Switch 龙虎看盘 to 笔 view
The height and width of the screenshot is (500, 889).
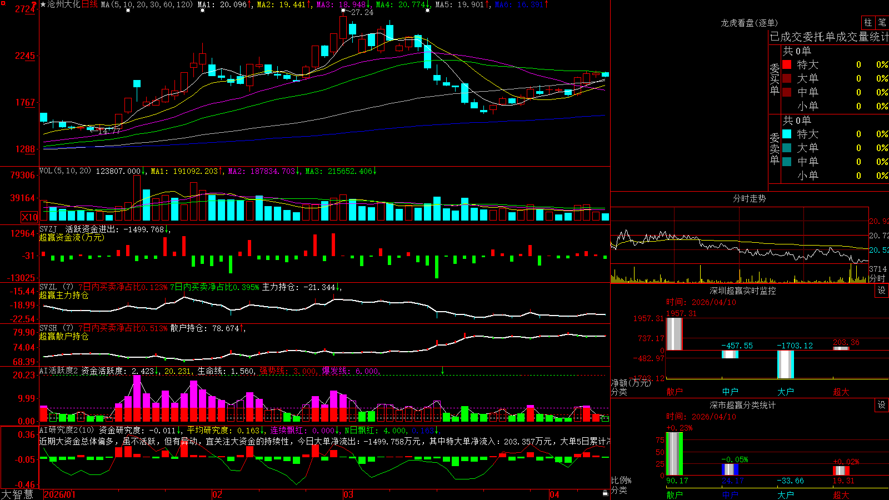click(882, 22)
